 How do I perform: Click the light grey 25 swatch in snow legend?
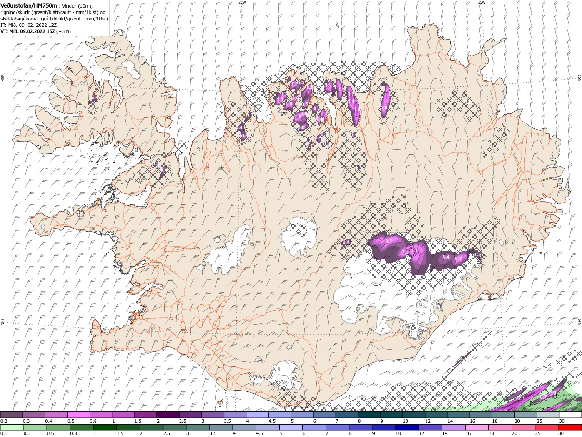point(547,415)
